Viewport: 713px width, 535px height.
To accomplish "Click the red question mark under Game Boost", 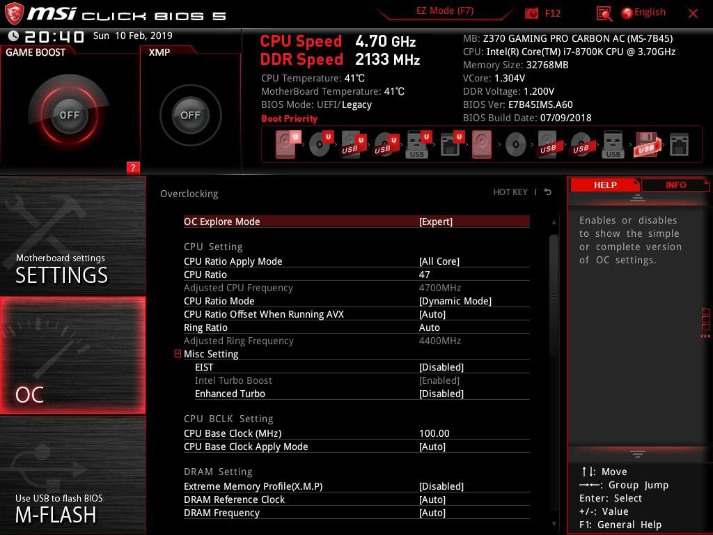I will click(133, 167).
